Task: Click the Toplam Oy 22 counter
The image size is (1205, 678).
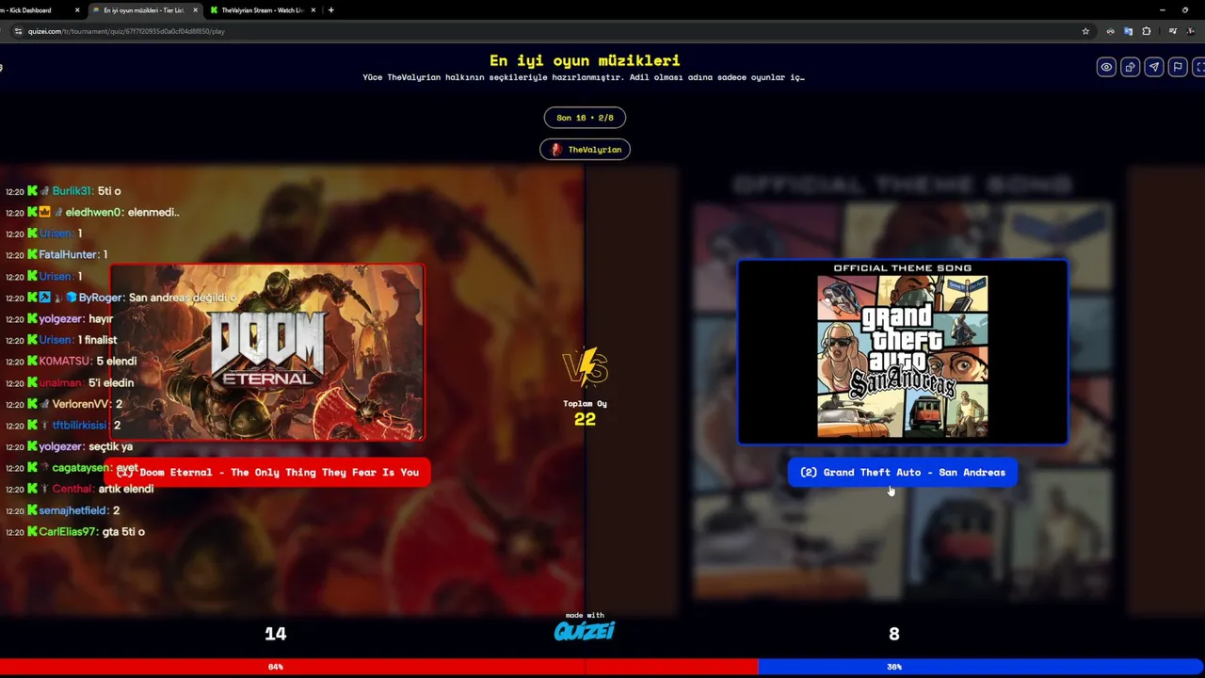Action: (585, 412)
